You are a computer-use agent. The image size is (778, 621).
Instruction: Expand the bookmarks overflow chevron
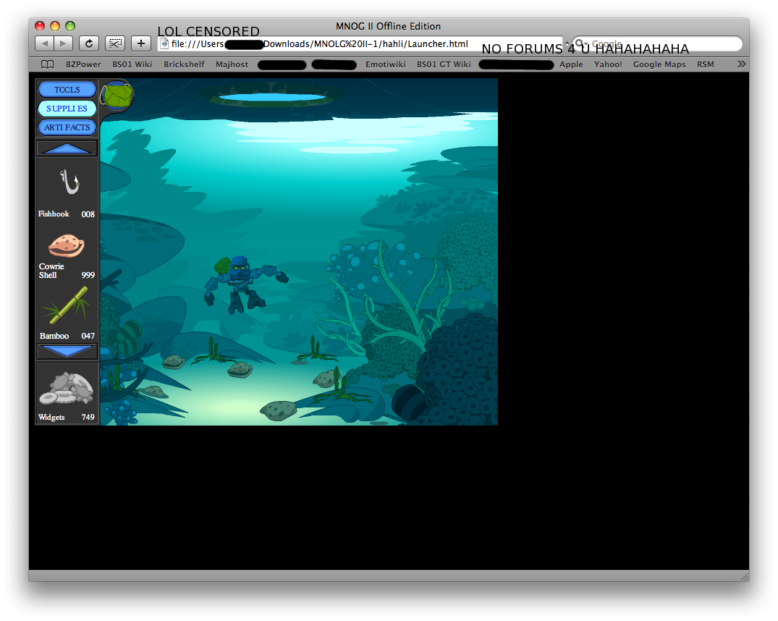(741, 64)
